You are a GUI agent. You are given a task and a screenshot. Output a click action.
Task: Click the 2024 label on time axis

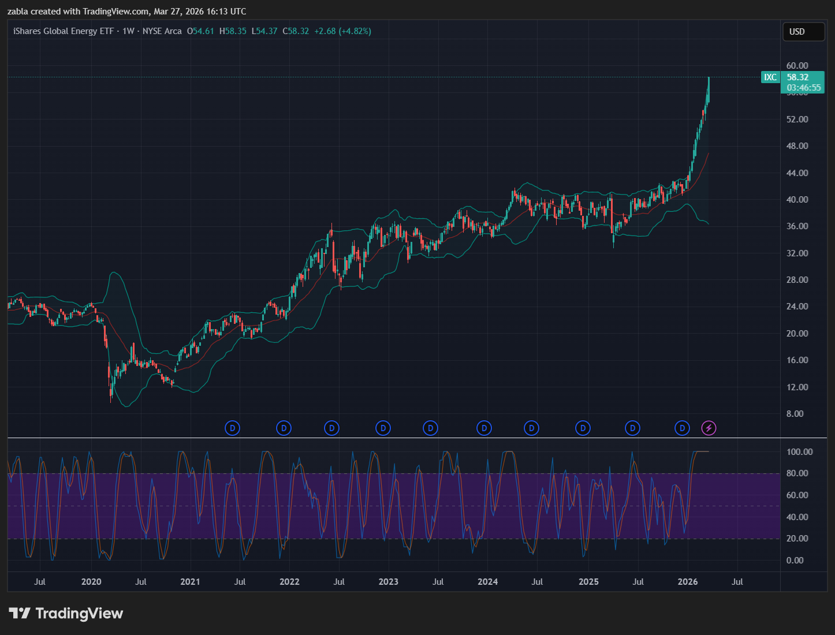487,582
